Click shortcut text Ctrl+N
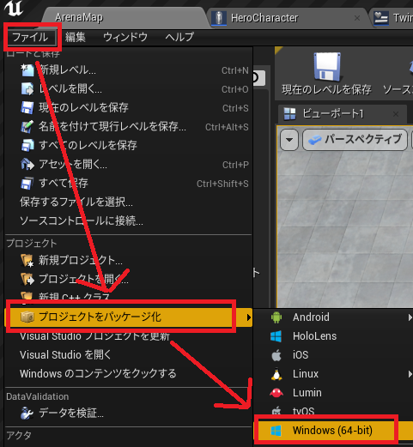This screenshot has width=413, height=447. click(x=235, y=70)
